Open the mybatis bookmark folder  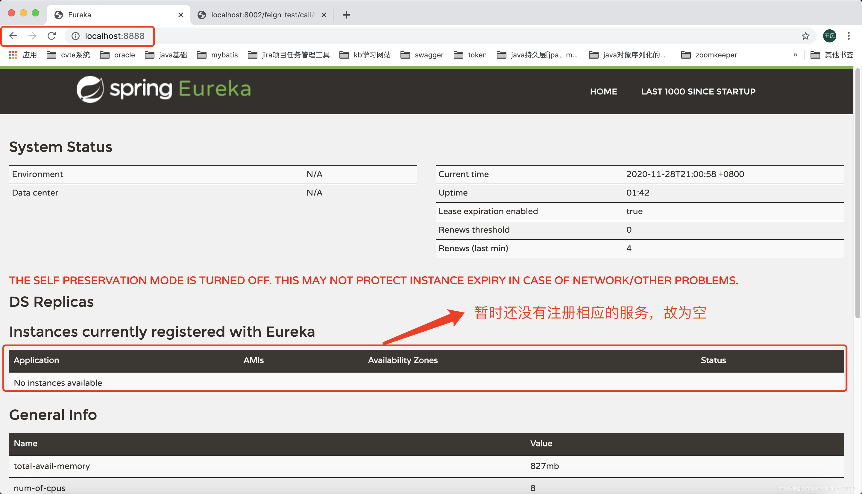click(217, 55)
